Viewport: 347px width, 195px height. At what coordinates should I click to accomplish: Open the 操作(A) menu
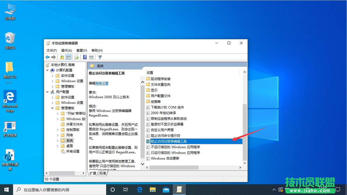(x=66, y=50)
